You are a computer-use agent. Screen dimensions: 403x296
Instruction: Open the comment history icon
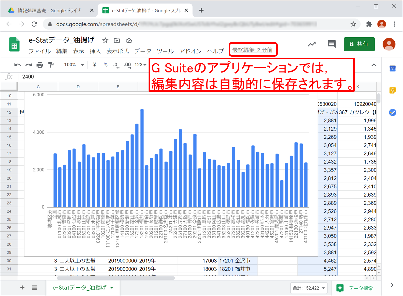point(332,44)
